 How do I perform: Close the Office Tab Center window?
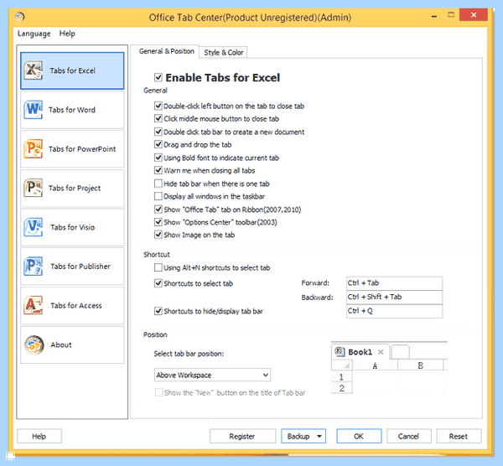pyautogui.click(x=474, y=15)
